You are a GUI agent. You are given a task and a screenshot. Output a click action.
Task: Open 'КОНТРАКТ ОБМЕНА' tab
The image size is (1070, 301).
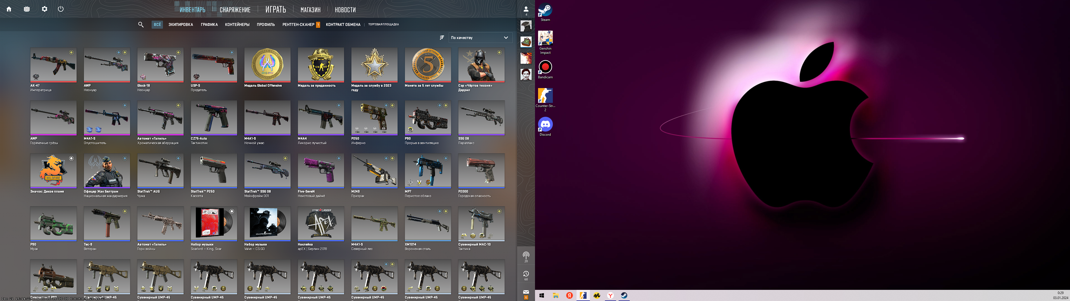pos(343,25)
